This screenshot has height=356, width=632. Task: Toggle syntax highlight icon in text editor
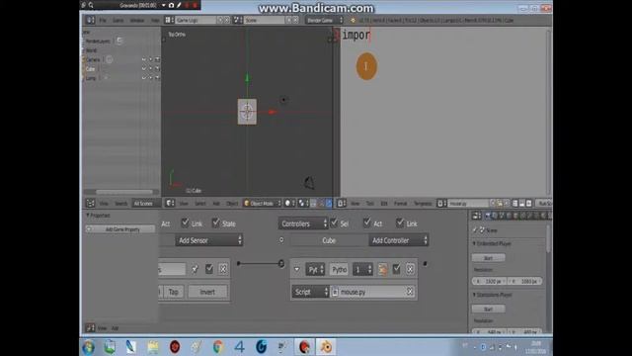coord(529,204)
